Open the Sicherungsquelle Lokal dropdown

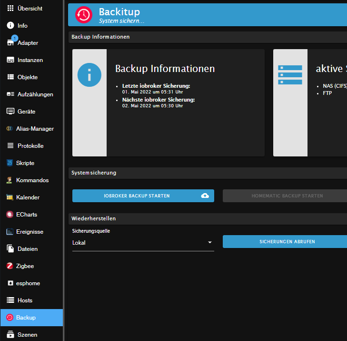coord(143,243)
